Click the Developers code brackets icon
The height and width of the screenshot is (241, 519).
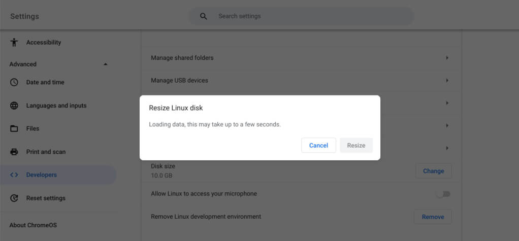[14, 175]
